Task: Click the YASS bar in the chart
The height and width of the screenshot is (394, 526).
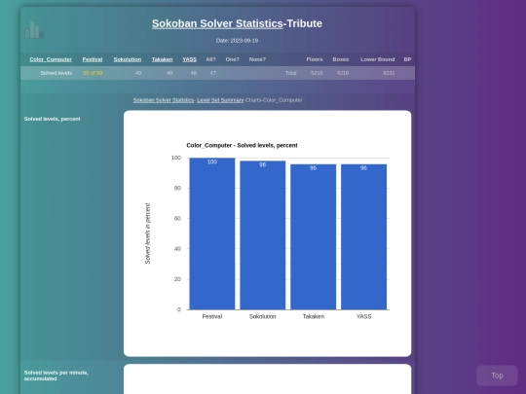Action: [x=363, y=236]
